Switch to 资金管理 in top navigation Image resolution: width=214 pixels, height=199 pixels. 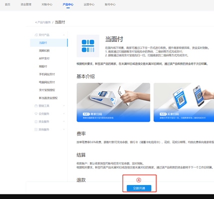(26, 4)
